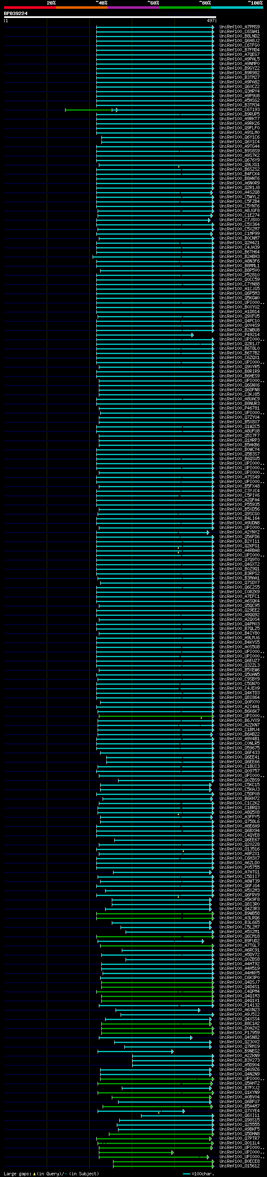Click the white query sequence bar

click(x=110, y=18)
